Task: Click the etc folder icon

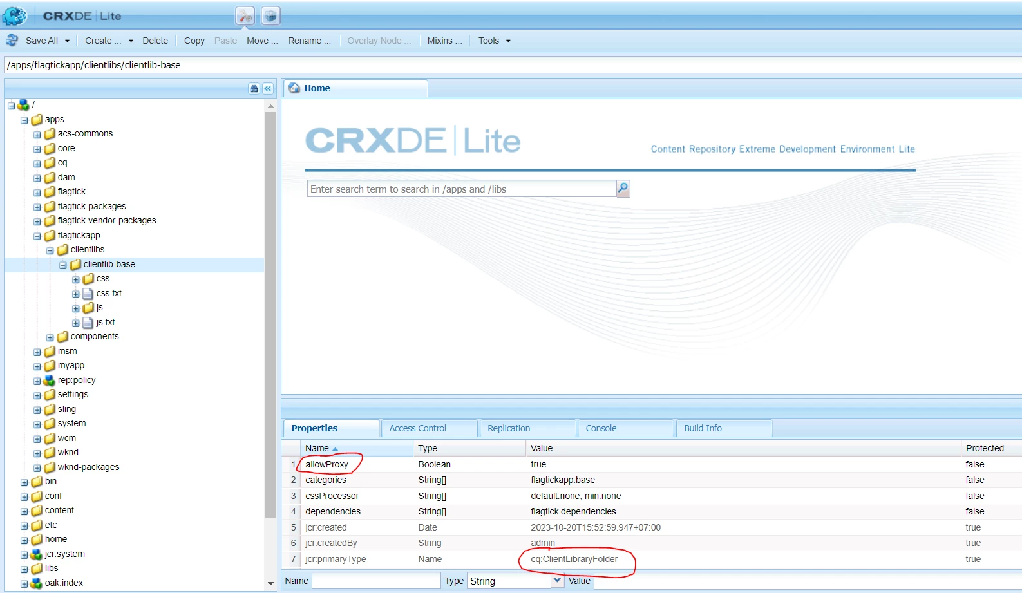Action: point(37,525)
